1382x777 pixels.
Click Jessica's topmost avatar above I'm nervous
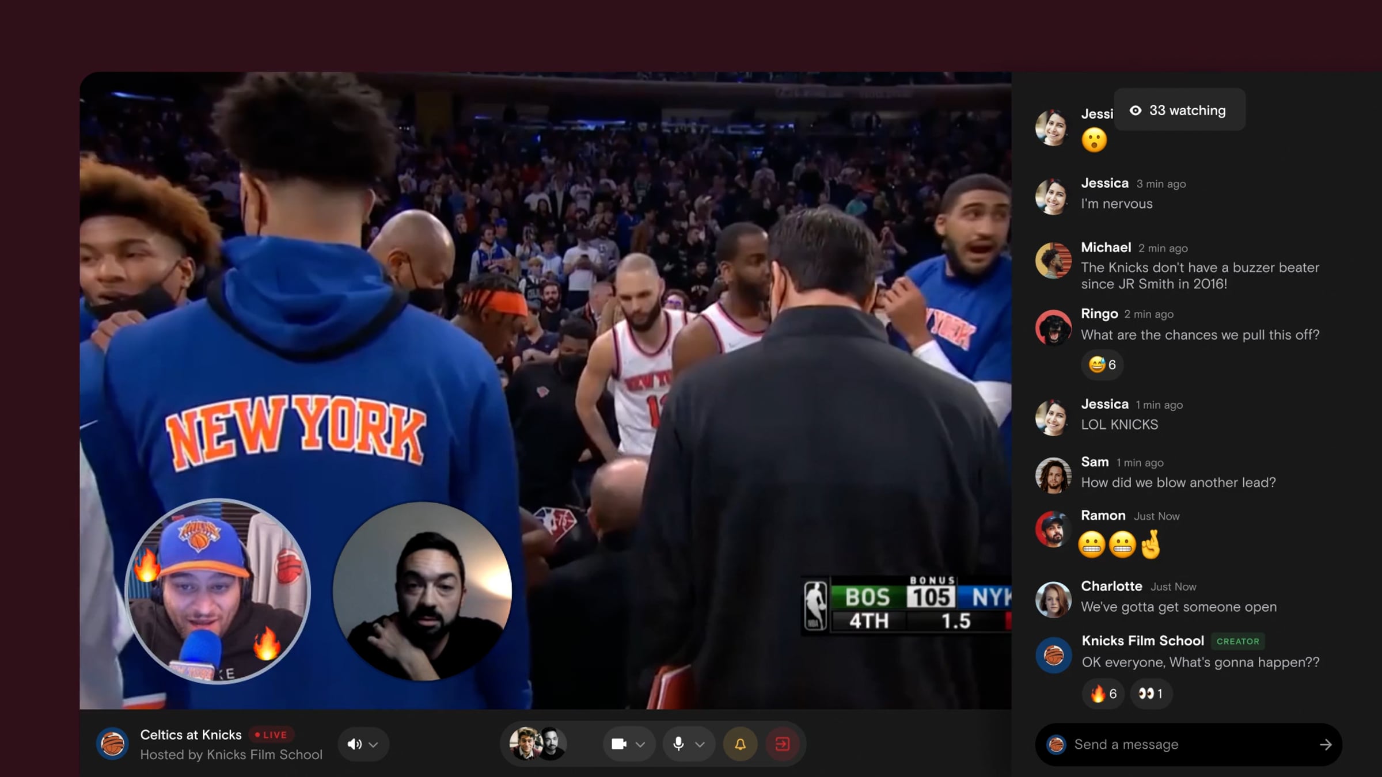pos(1053,127)
